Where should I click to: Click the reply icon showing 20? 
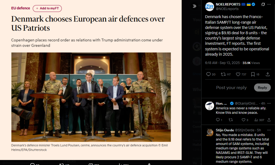point(211,74)
